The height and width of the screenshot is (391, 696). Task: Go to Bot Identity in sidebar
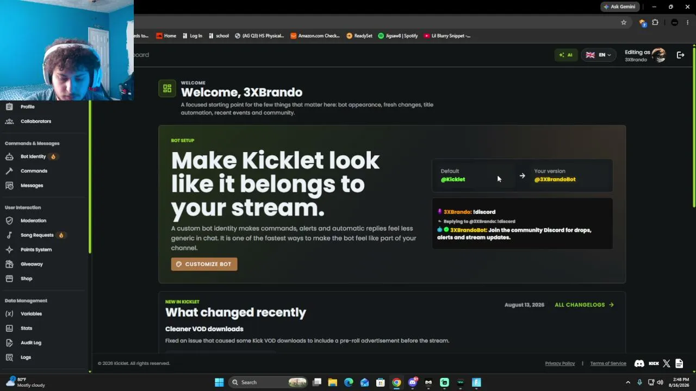point(33,156)
